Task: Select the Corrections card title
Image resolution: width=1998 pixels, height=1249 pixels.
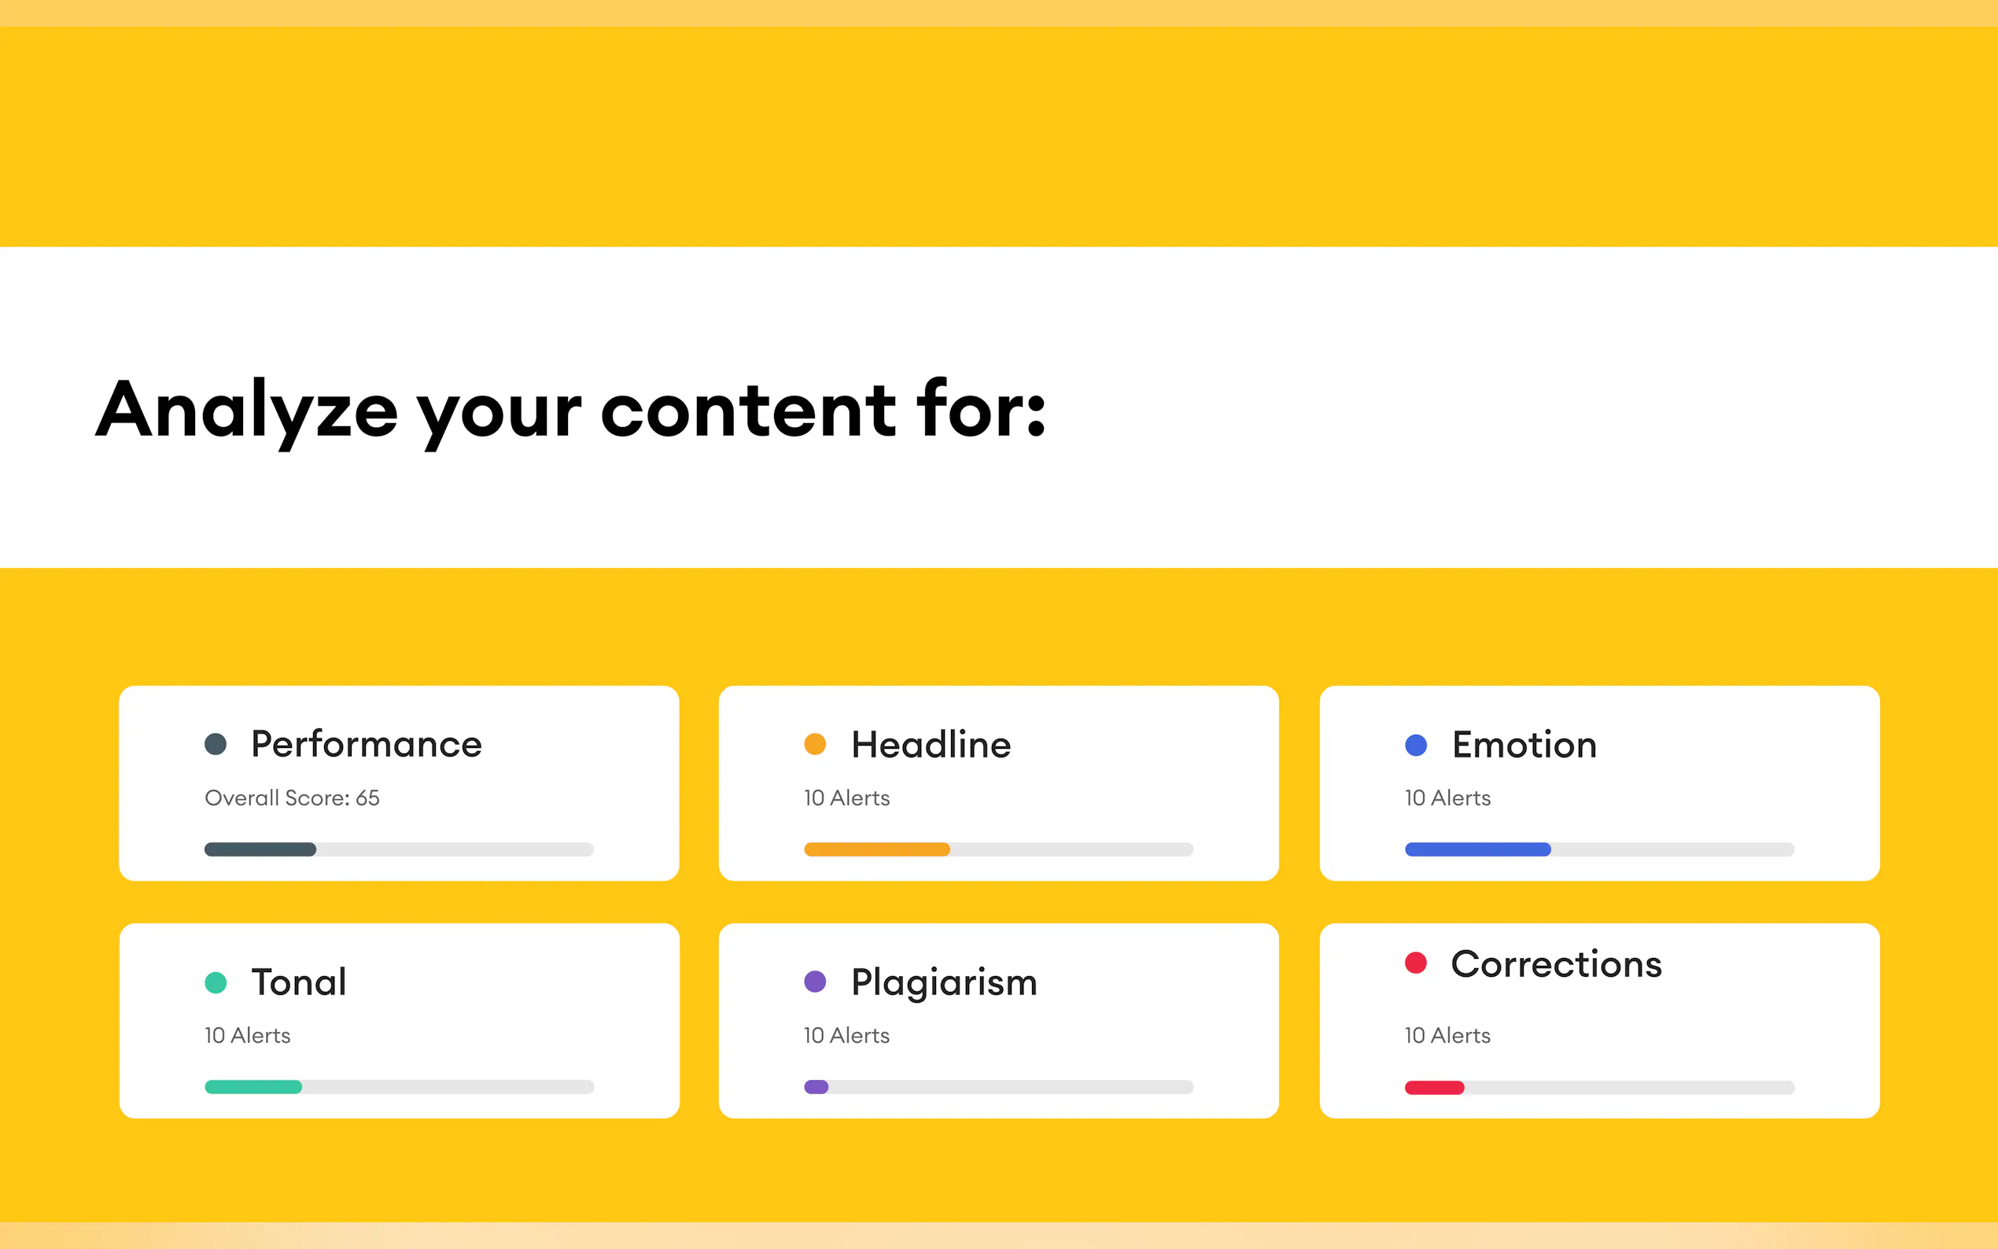Action: 1556,964
